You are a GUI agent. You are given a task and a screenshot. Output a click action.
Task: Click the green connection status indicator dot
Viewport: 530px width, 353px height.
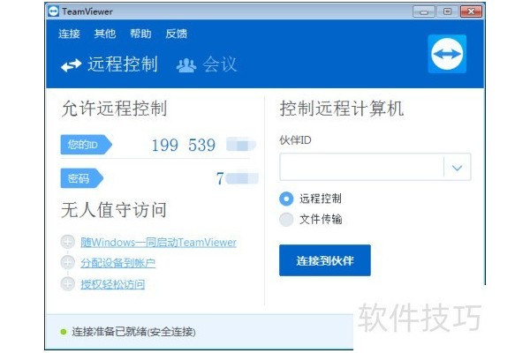[64, 332]
